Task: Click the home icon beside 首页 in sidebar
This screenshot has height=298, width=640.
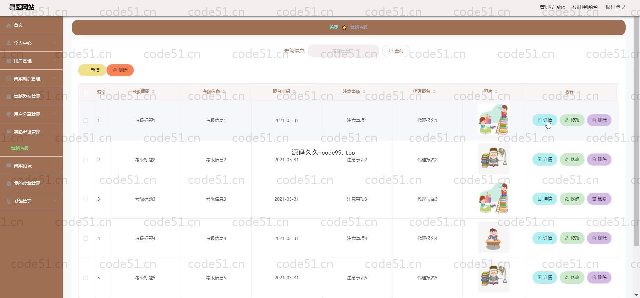Action: click(9, 25)
